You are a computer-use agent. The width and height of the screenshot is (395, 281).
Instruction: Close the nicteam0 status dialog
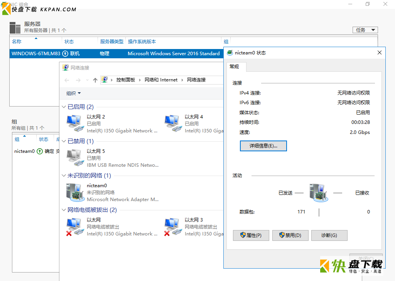[380, 52]
